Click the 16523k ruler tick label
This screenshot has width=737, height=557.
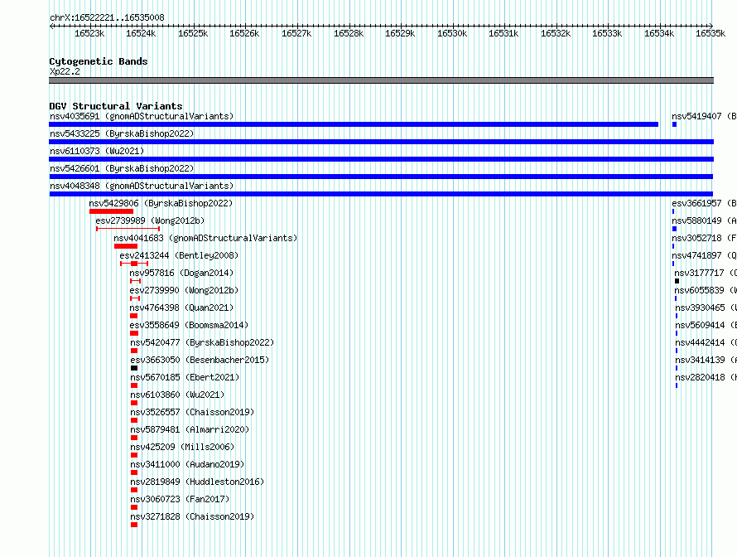pos(89,33)
